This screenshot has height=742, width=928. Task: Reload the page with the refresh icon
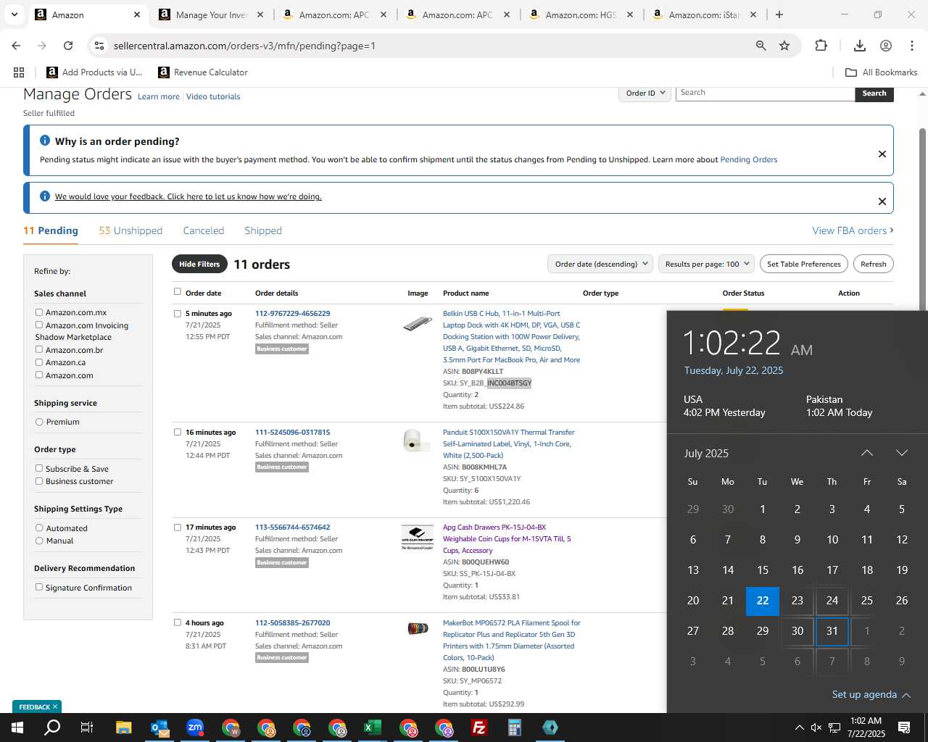coord(68,46)
